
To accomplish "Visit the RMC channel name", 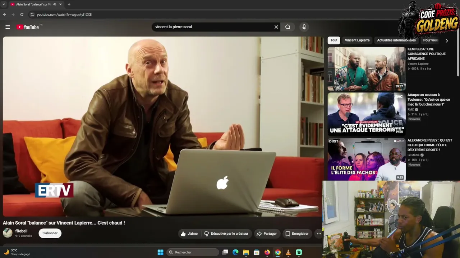I will point(411,110).
